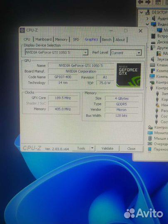This screenshot has width=168, height=224.
Task: Select the Перенос portable devices icon
Action: pos(150,149)
